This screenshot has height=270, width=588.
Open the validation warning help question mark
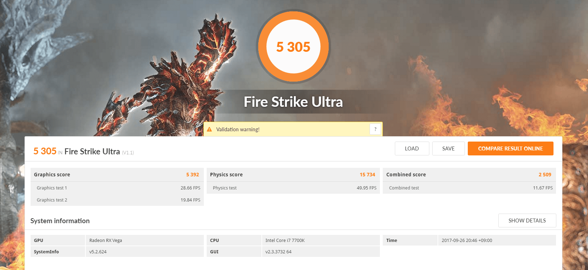pyautogui.click(x=375, y=129)
